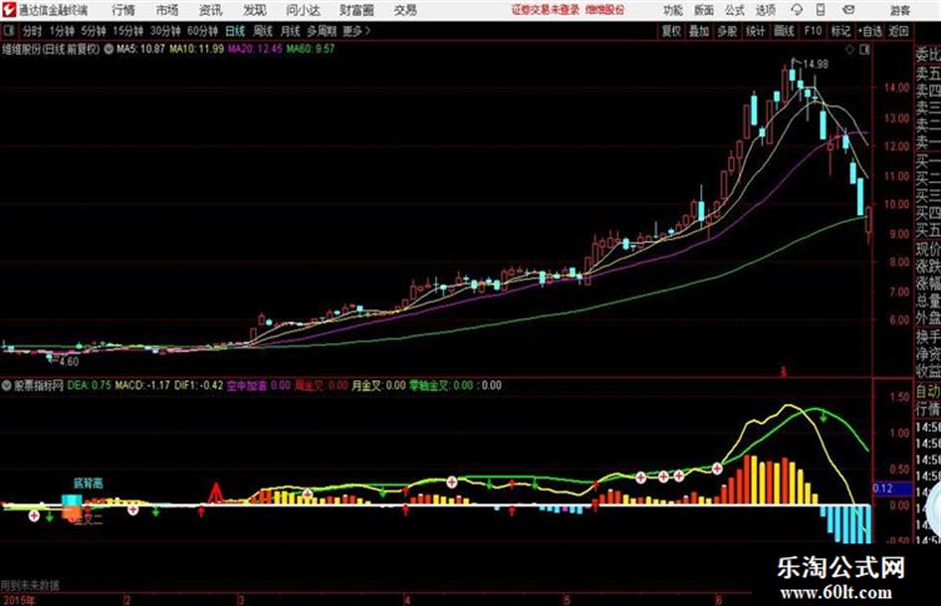This screenshot has height=606, width=941.
Task: Click the 叠加 overlay button
Action: [x=699, y=31]
